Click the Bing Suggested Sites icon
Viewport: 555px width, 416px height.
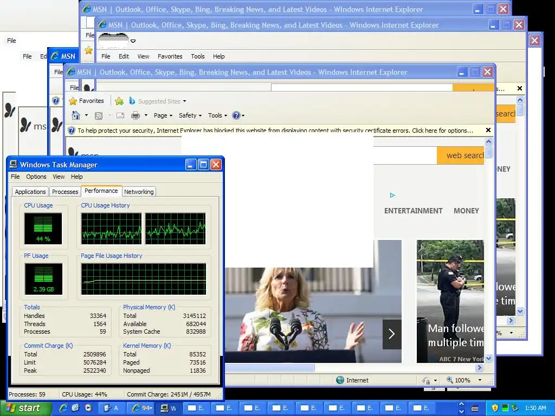132,101
